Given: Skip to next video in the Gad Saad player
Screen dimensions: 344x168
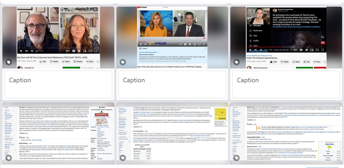Looking at the screenshot, I should (26, 51).
